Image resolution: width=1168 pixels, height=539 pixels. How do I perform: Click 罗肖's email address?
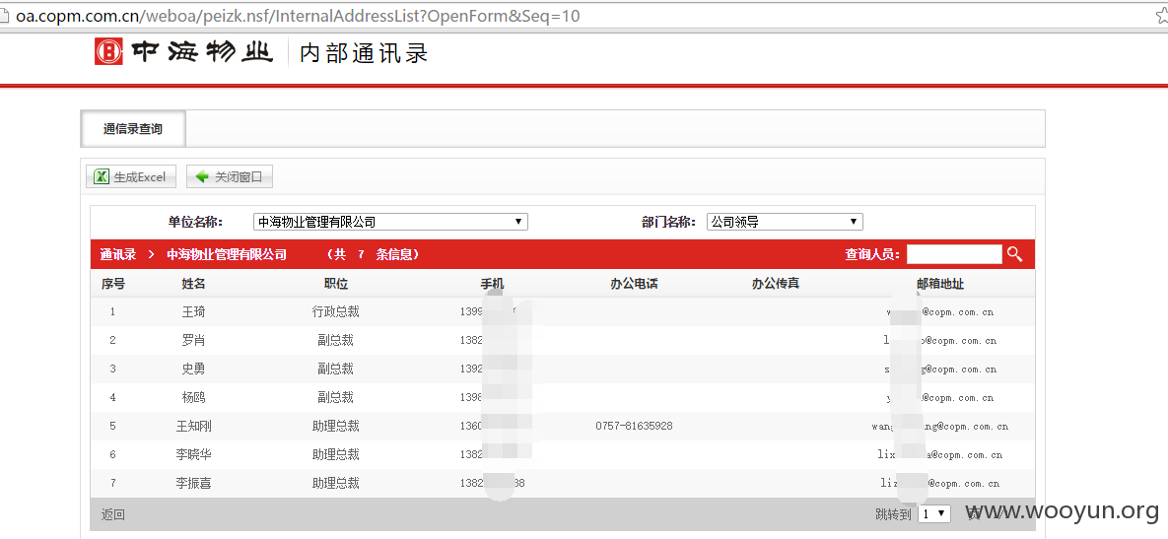940,341
